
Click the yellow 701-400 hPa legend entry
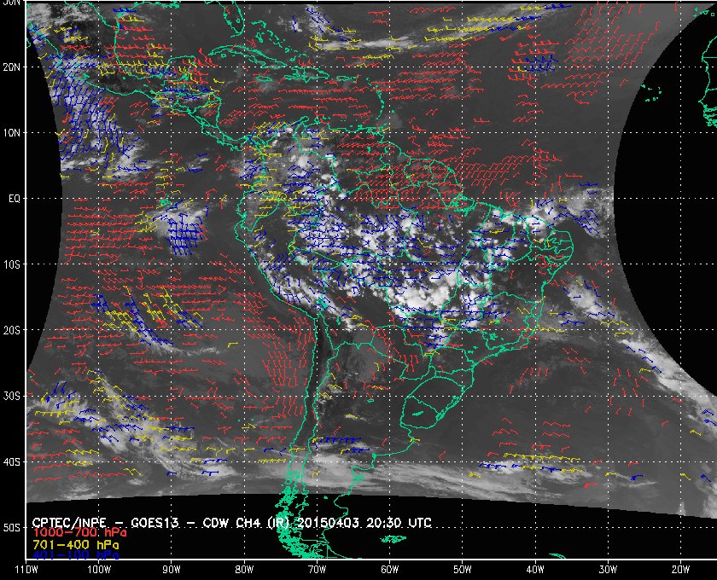76,545
